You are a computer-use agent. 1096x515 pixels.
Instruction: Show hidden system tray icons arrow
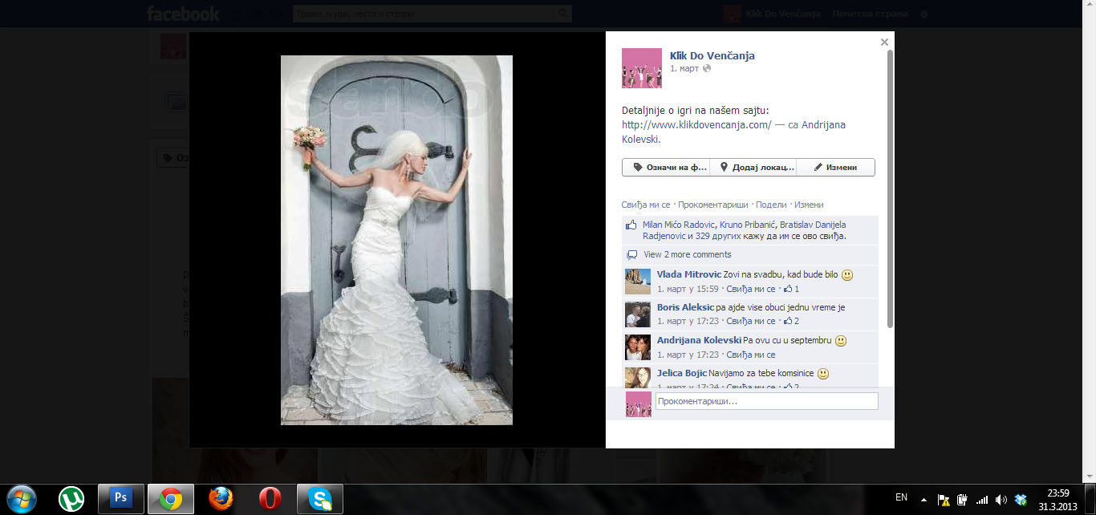coord(923,498)
